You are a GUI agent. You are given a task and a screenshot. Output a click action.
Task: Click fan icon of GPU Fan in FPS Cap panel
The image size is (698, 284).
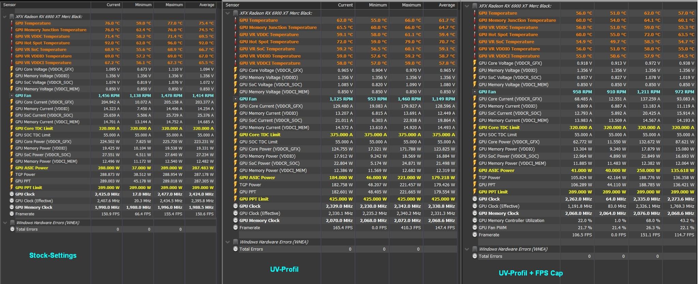tap(475, 92)
